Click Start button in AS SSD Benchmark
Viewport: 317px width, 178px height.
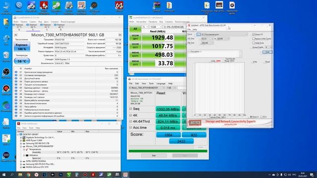(154, 156)
